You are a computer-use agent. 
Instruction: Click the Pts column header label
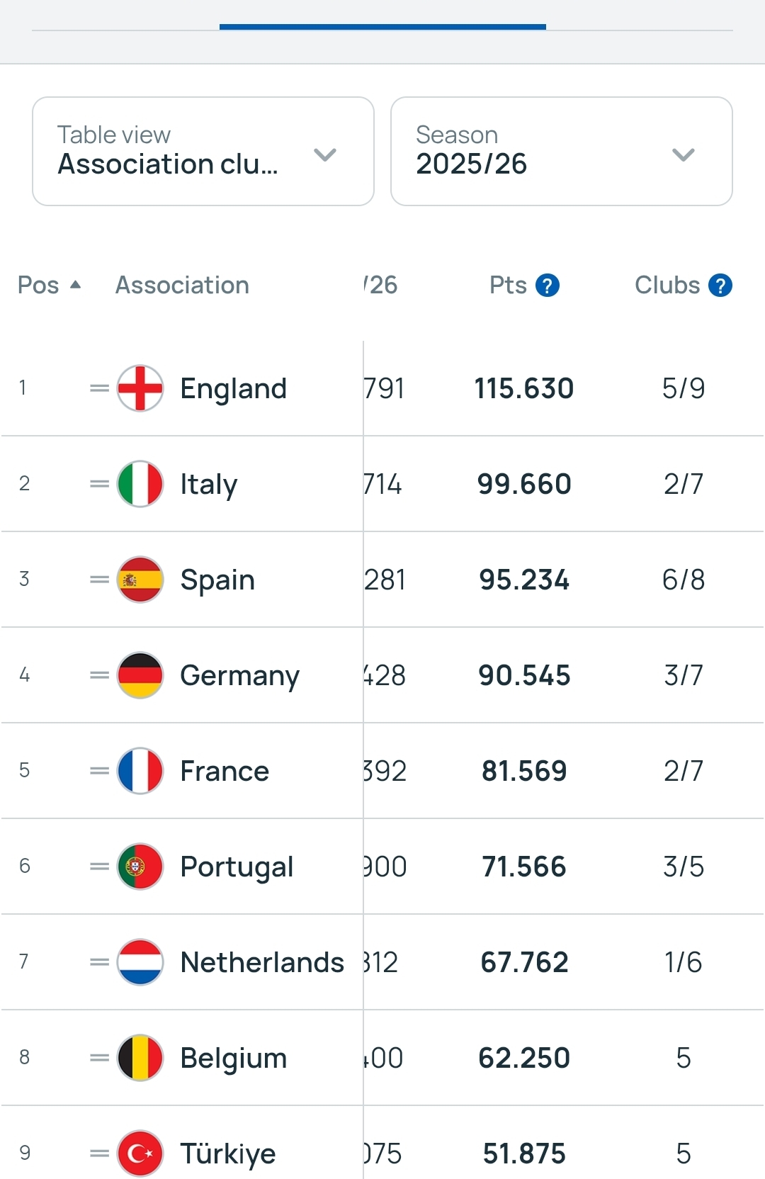[x=508, y=286]
